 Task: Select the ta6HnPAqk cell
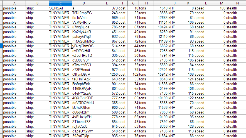[x=83, y=79]
